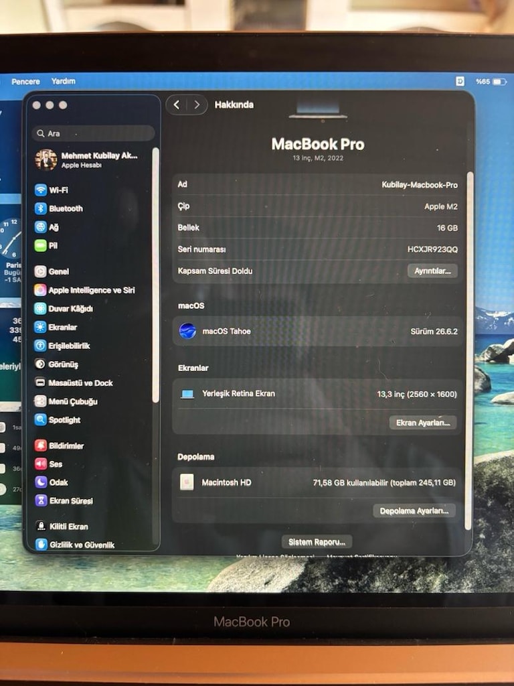Select the serial number HCXJR923QQ
Image resolution: width=514 pixels, height=686 pixels.
point(433,249)
